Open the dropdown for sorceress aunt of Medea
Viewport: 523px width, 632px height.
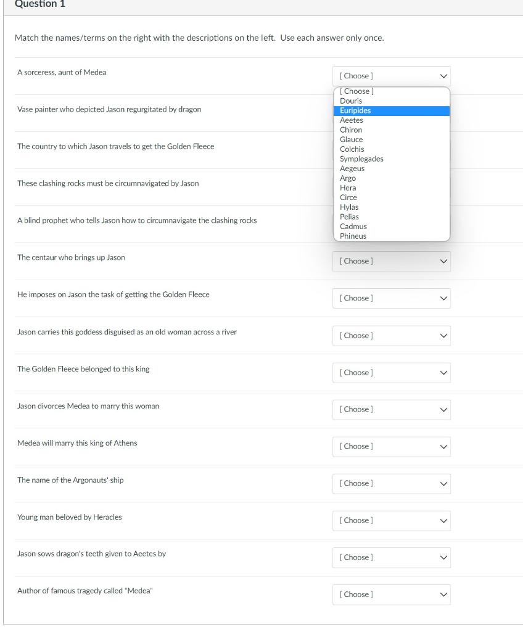click(x=391, y=76)
